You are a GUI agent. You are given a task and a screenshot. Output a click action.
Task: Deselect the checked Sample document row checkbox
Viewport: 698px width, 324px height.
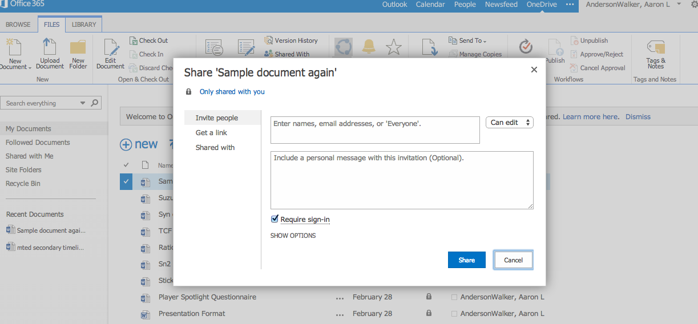click(126, 181)
